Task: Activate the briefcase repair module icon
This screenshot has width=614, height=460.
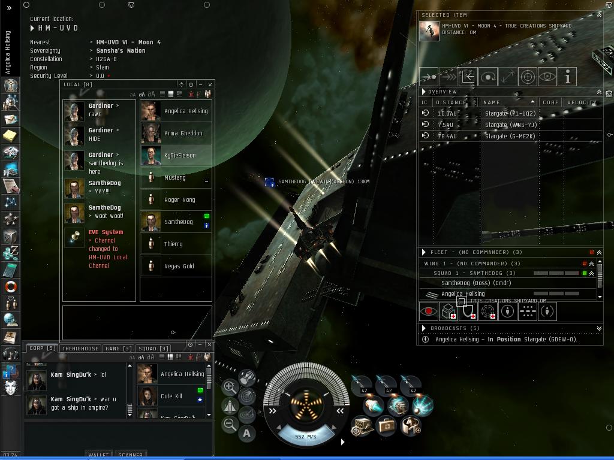Action: coord(386,426)
